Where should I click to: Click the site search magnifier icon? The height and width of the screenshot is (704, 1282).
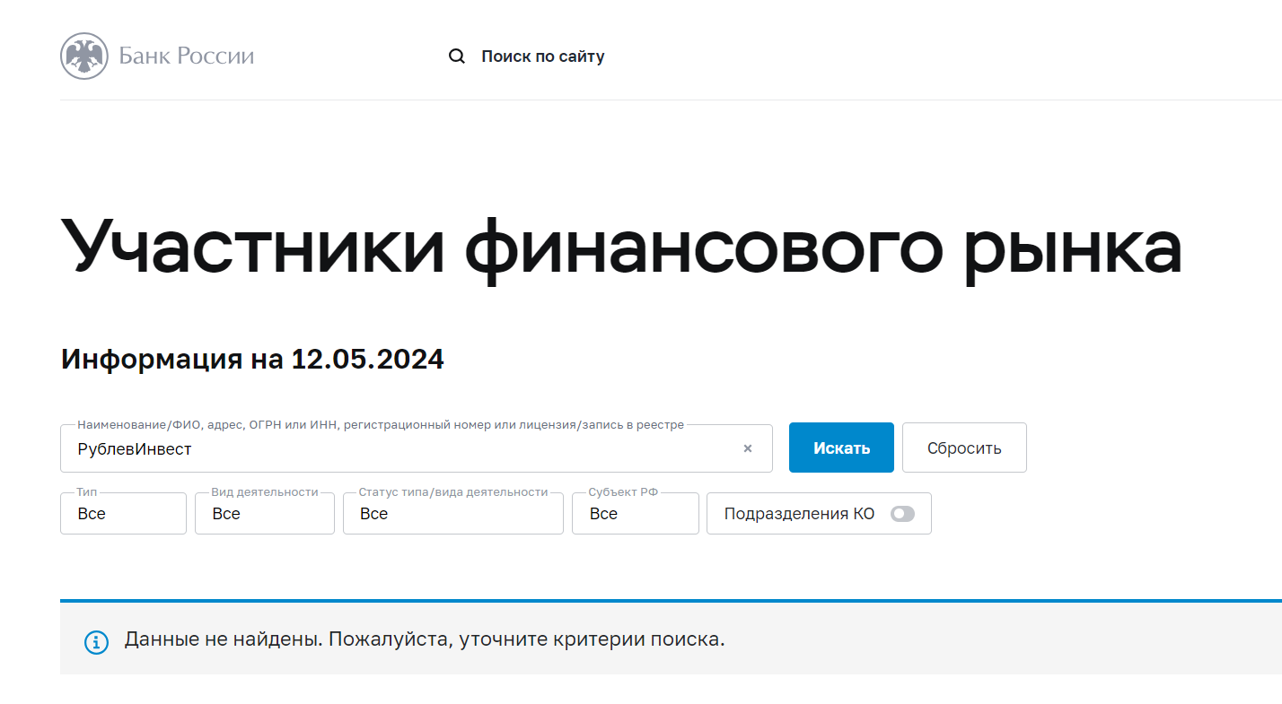pyautogui.click(x=457, y=56)
